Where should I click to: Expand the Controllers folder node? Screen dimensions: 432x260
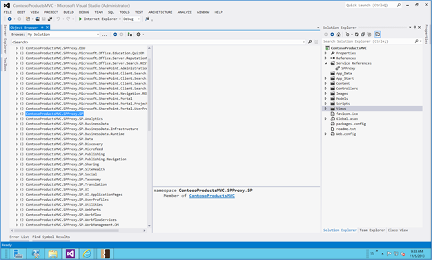pyautogui.click(x=326, y=89)
